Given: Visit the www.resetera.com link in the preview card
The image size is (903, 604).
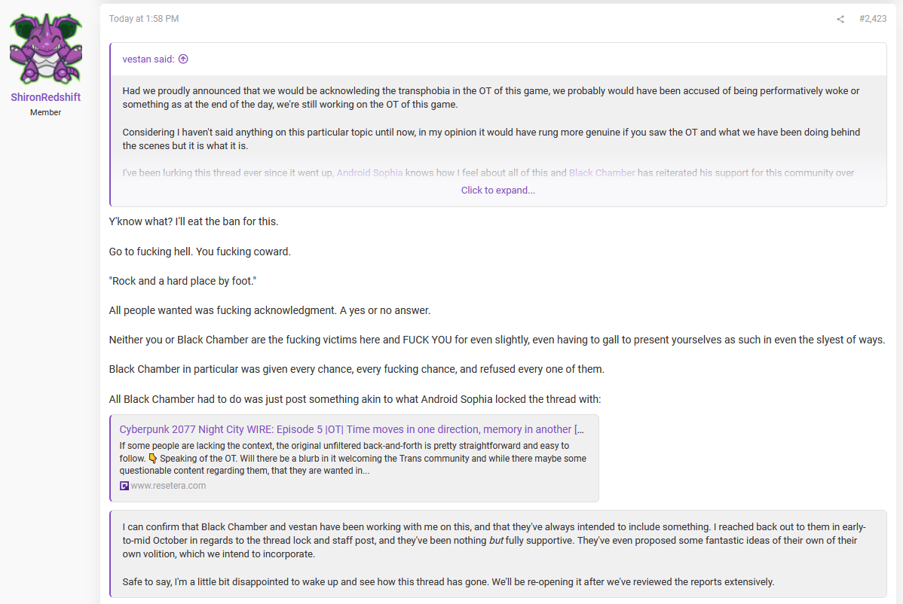Looking at the screenshot, I should click(x=168, y=486).
